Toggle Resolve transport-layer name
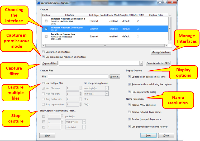 click(129, 119)
